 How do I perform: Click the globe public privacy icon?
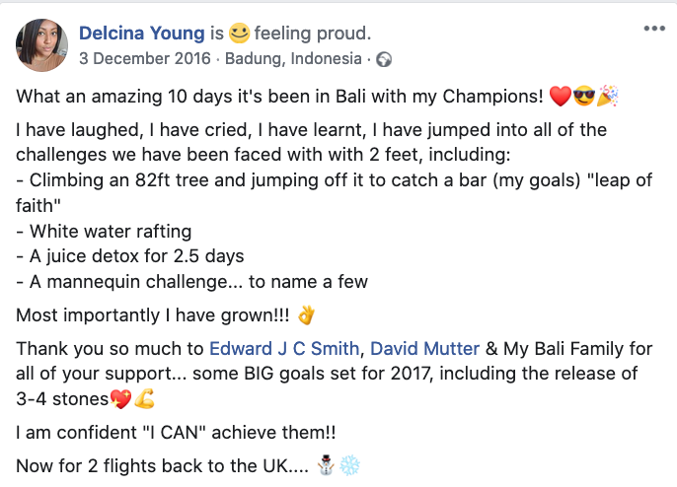click(383, 59)
